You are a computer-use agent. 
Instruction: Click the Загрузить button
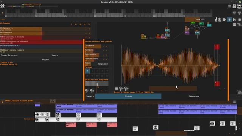12,55
